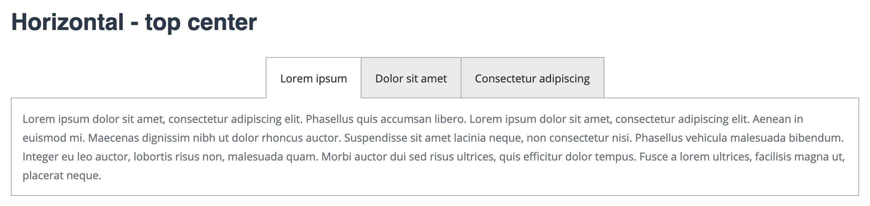
Task: Click the word top in the heading
Action: (162, 22)
